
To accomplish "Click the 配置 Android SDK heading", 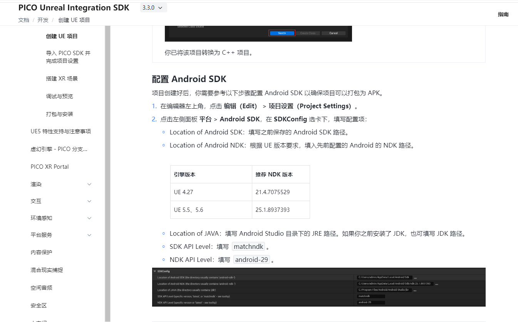I will [x=189, y=79].
